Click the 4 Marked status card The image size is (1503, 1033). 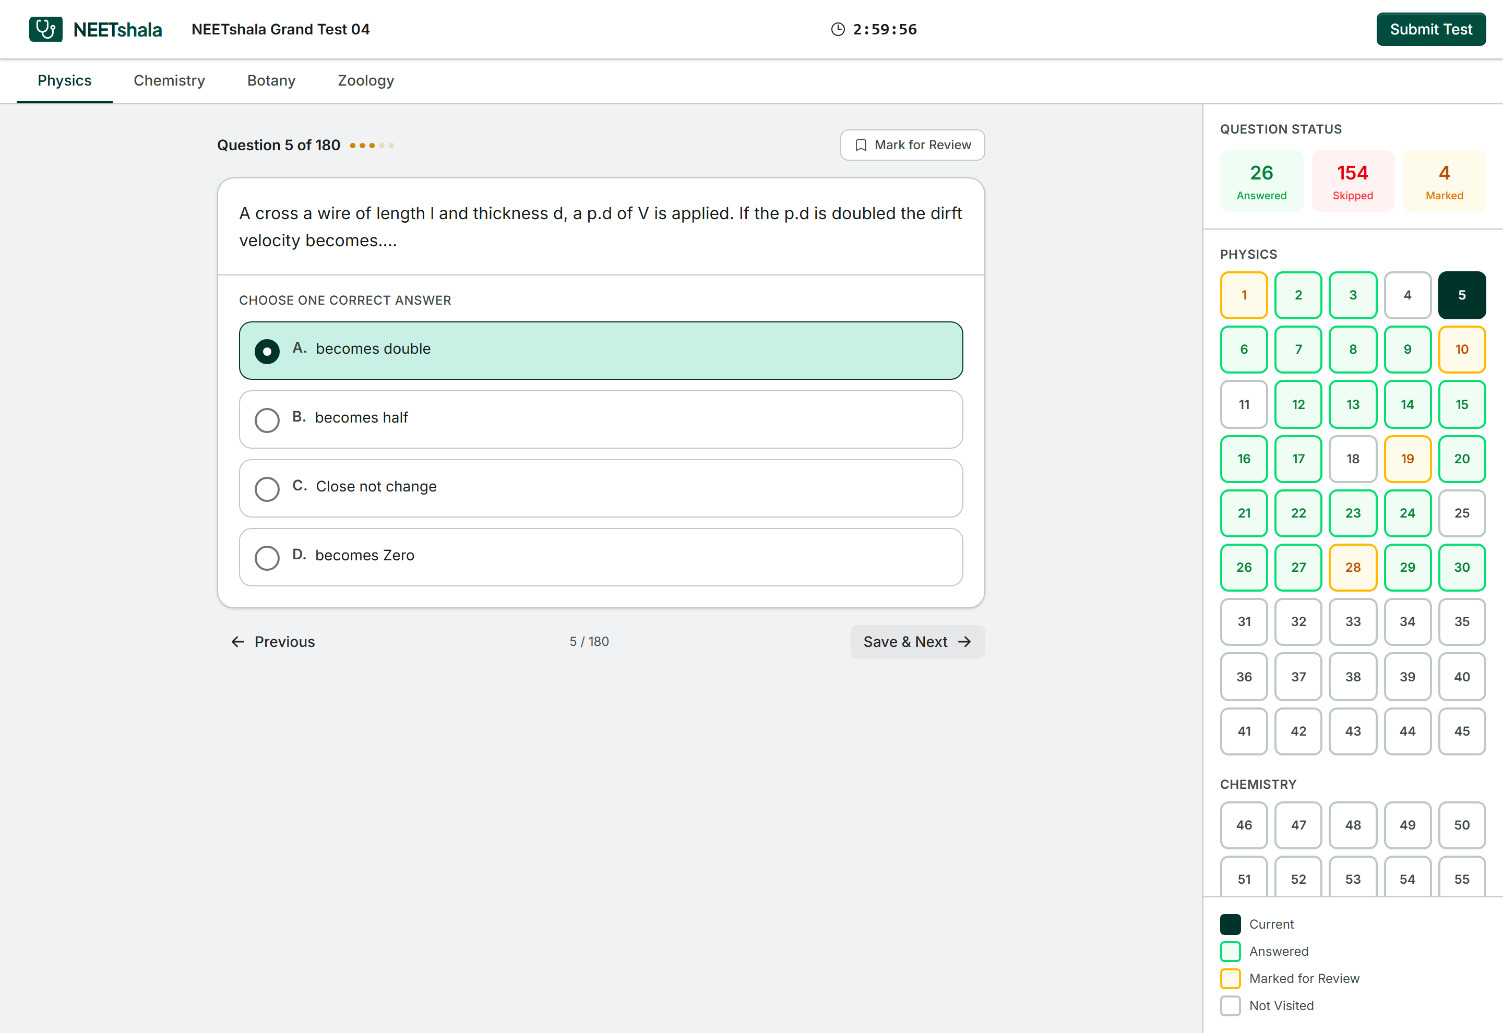1444,181
